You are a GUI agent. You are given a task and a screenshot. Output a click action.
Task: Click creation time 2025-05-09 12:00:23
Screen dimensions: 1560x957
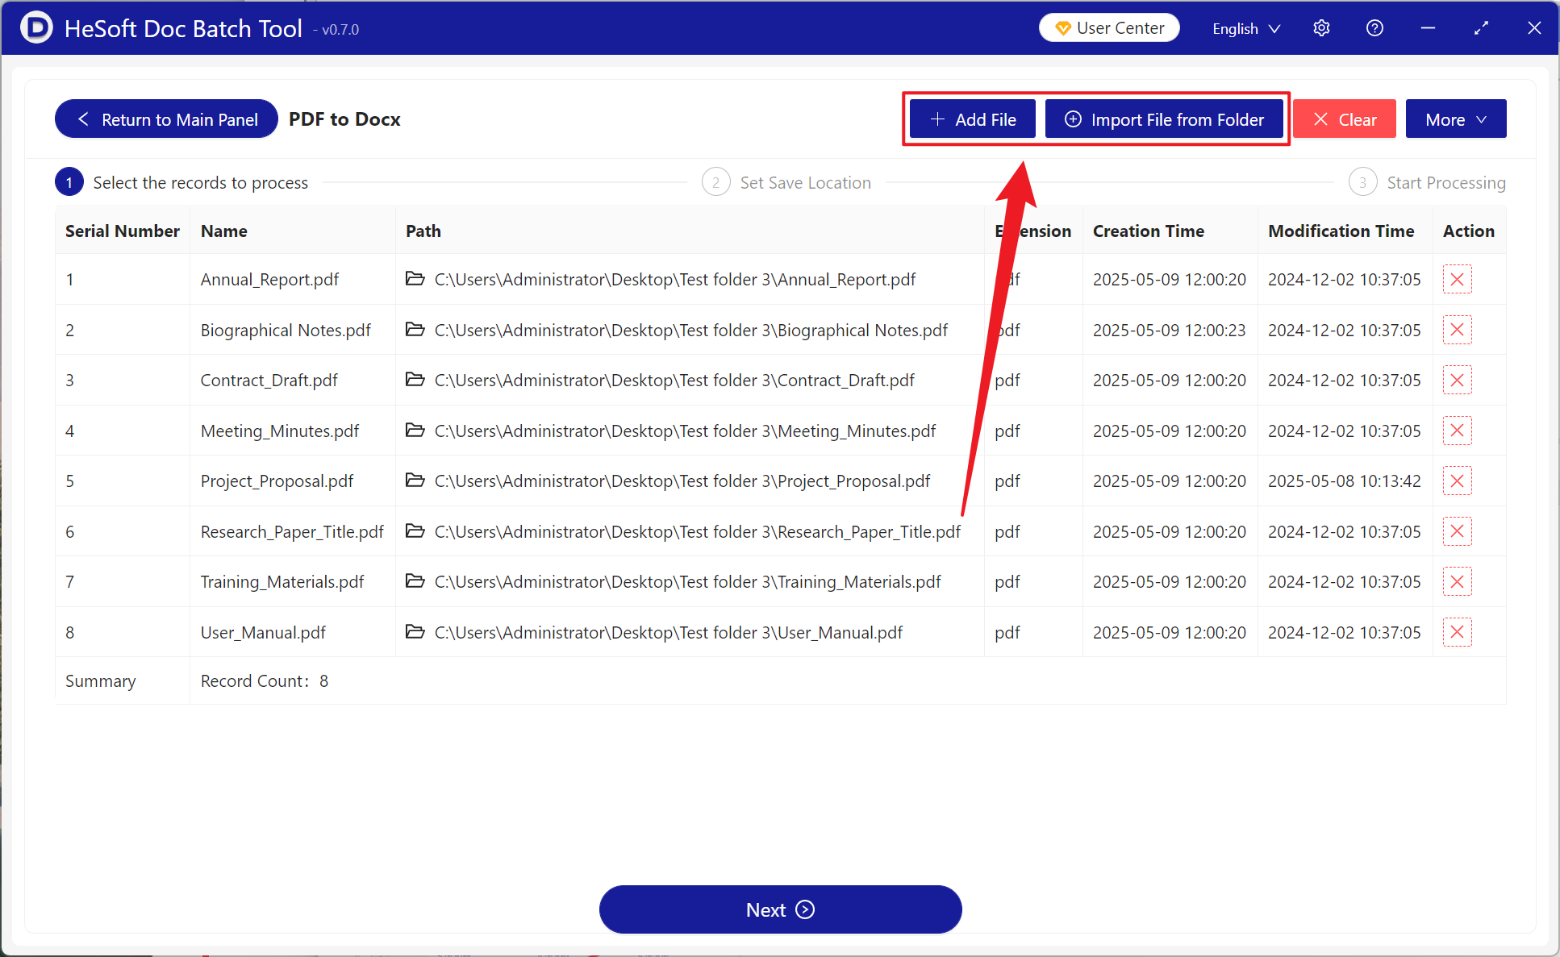1169,330
